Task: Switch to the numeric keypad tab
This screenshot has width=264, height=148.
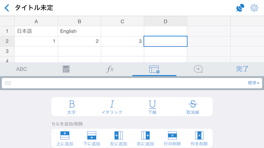Action: [x=66, y=69]
